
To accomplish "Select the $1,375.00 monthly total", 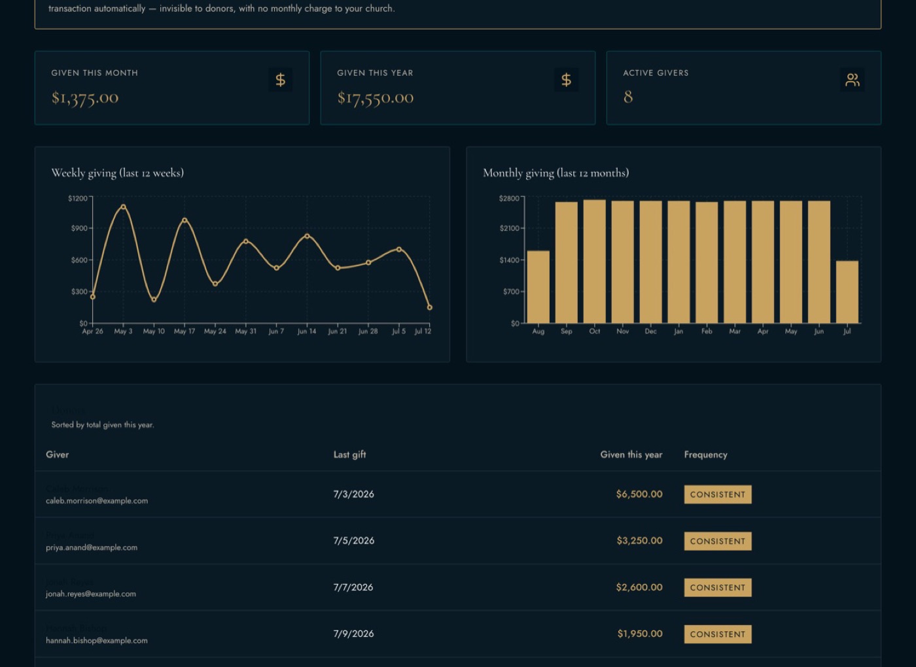I will pos(85,98).
